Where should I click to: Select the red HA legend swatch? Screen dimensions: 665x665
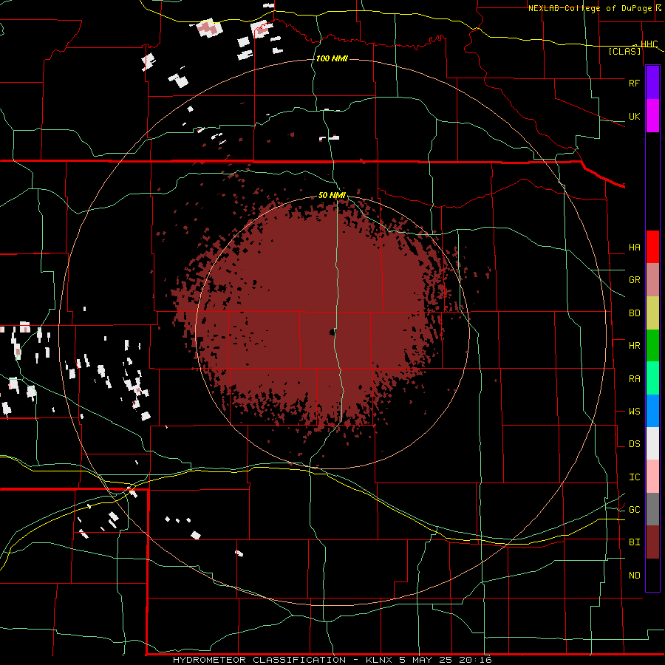[x=652, y=247]
